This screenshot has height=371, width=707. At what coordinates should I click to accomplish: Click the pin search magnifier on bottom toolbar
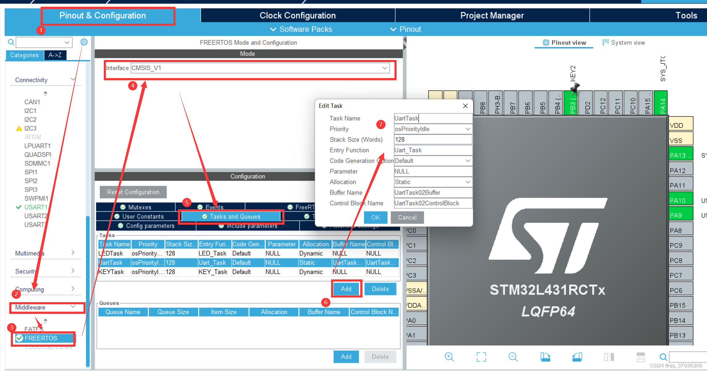pyautogui.click(x=663, y=357)
